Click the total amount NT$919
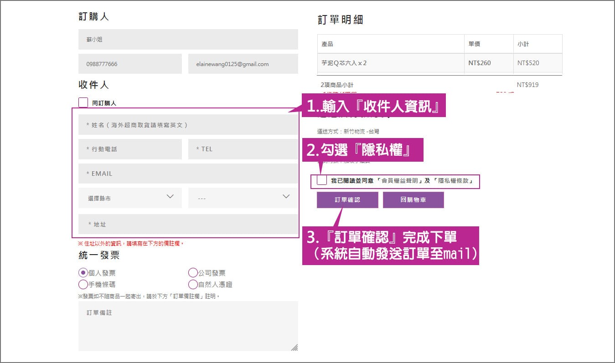Screen dimensions: 615x363 (528, 85)
